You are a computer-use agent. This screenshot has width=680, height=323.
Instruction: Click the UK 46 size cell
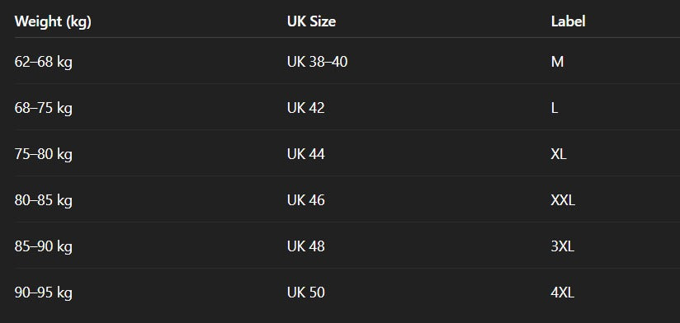pyautogui.click(x=305, y=200)
